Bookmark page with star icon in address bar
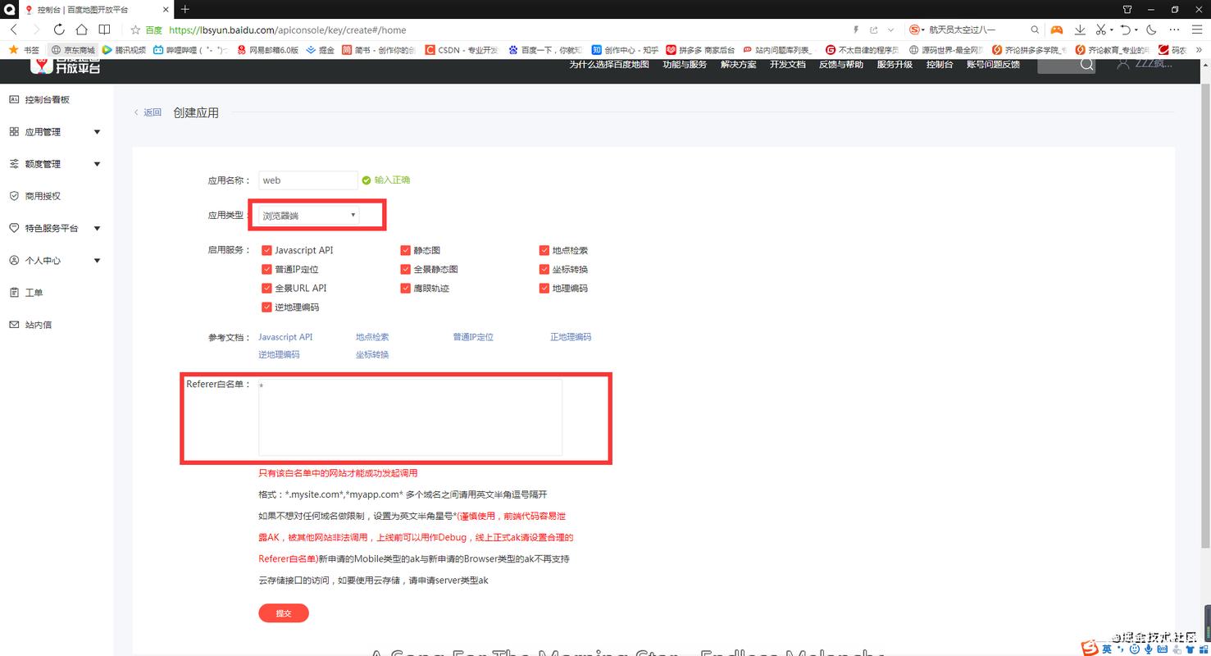This screenshot has width=1211, height=656. point(135,30)
